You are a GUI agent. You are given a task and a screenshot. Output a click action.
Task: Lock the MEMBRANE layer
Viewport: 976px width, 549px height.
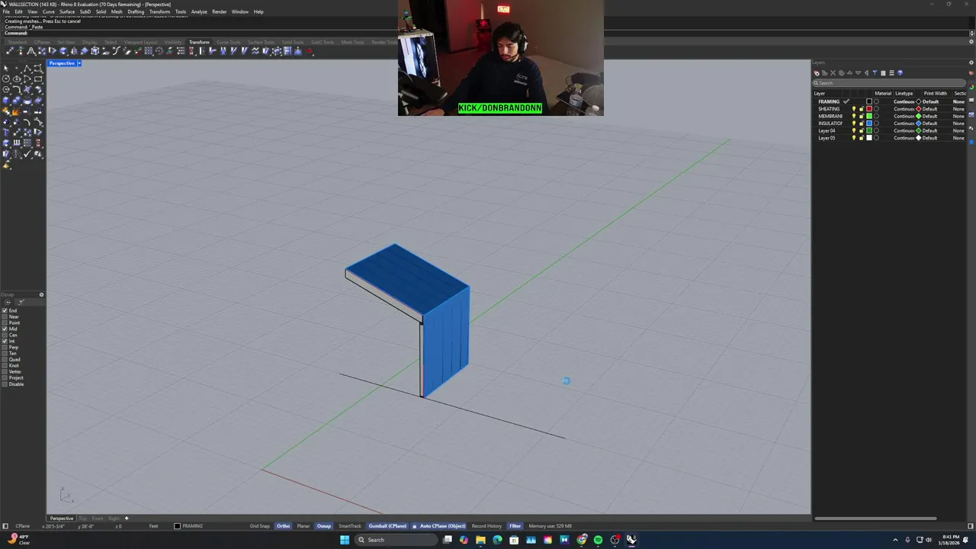click(862, 117)
